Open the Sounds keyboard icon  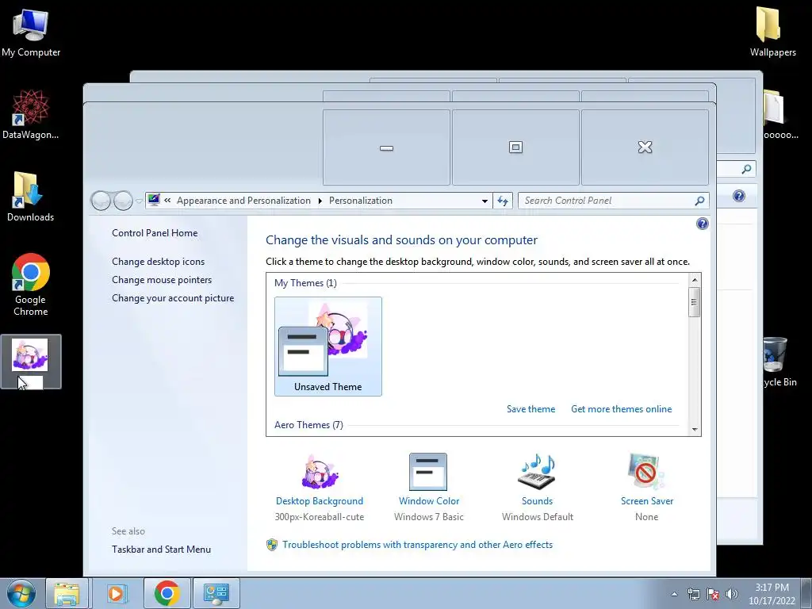(537, 472)
